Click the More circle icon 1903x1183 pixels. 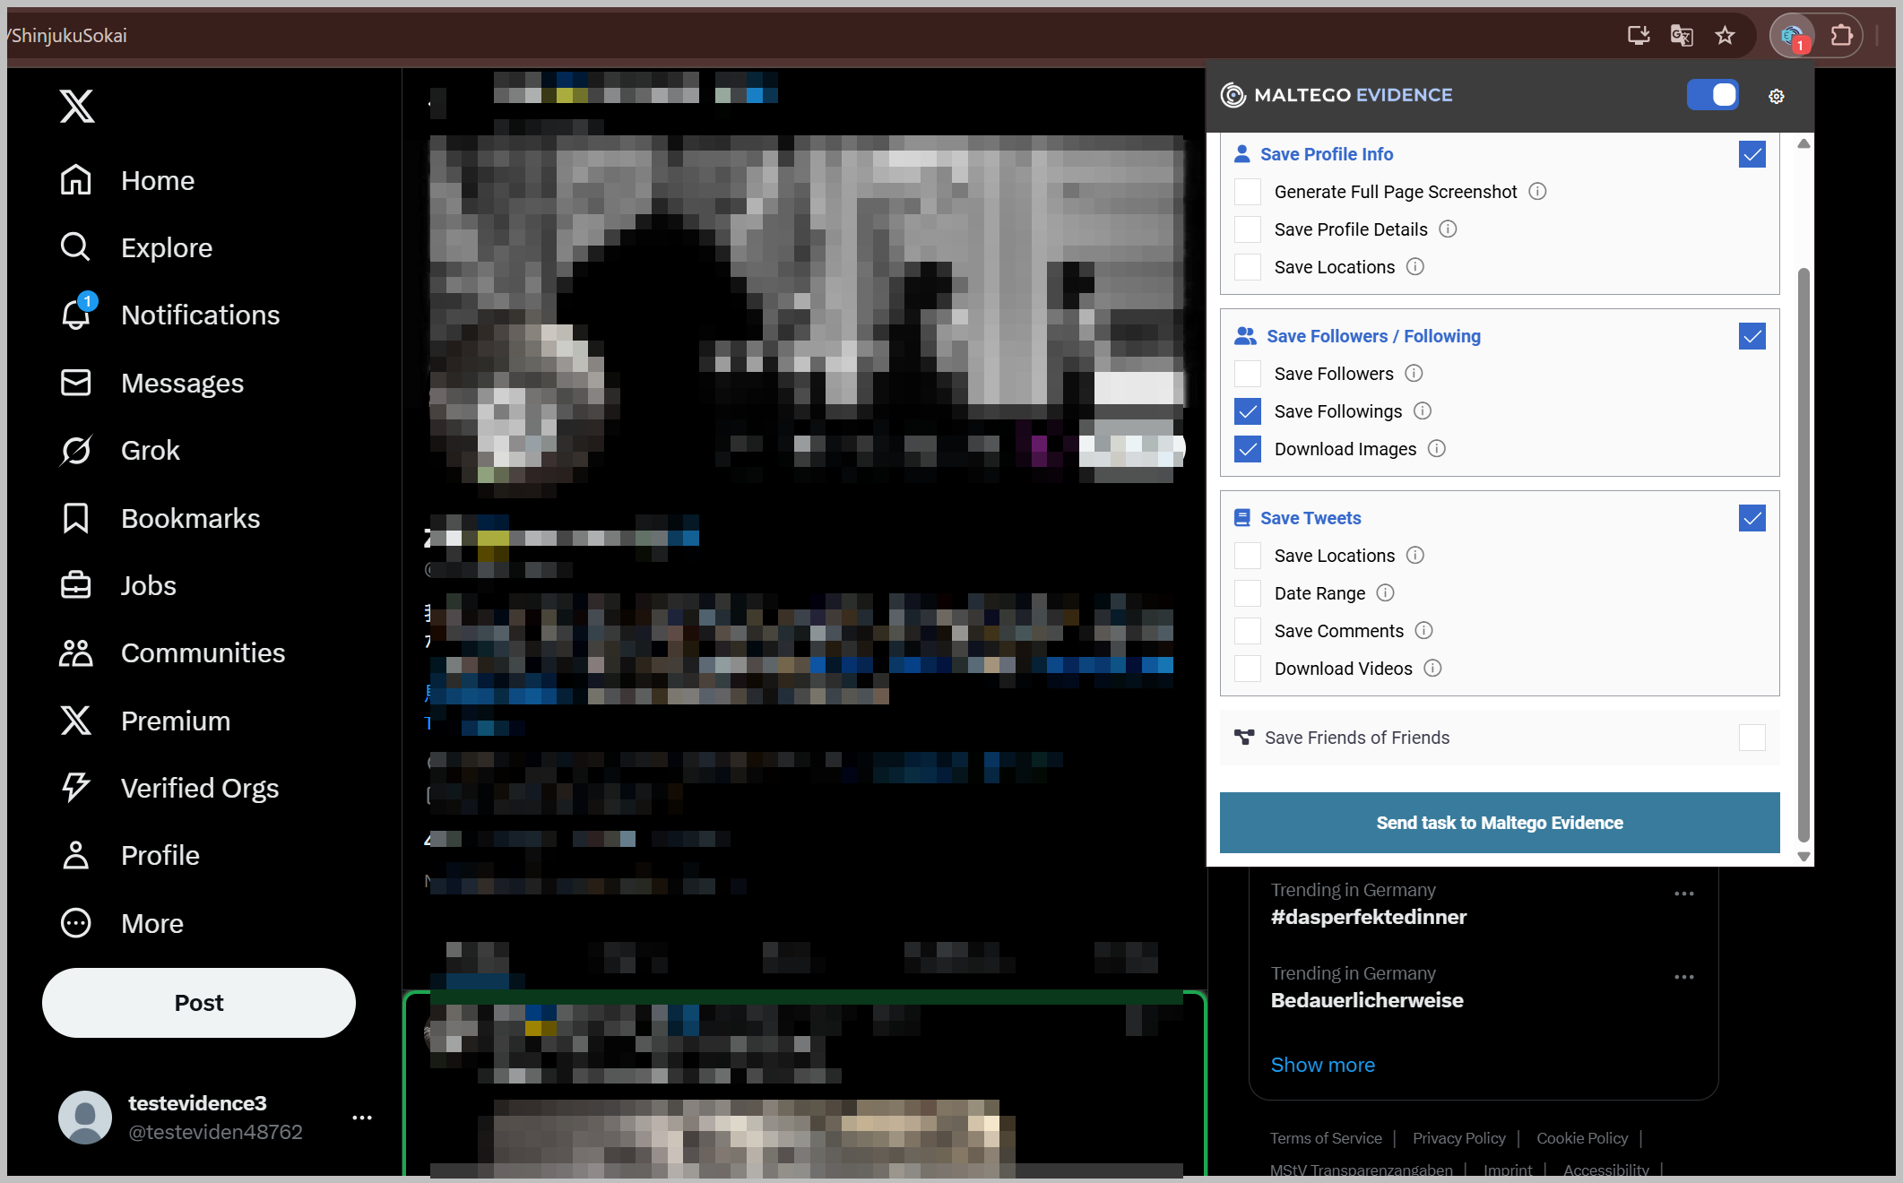(76, 923)
